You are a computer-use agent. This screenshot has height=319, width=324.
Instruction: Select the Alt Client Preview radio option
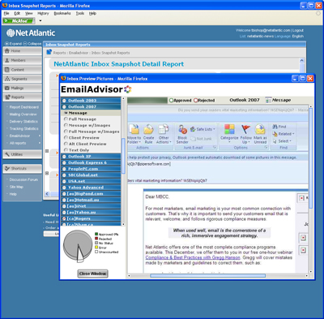(66, 144)
